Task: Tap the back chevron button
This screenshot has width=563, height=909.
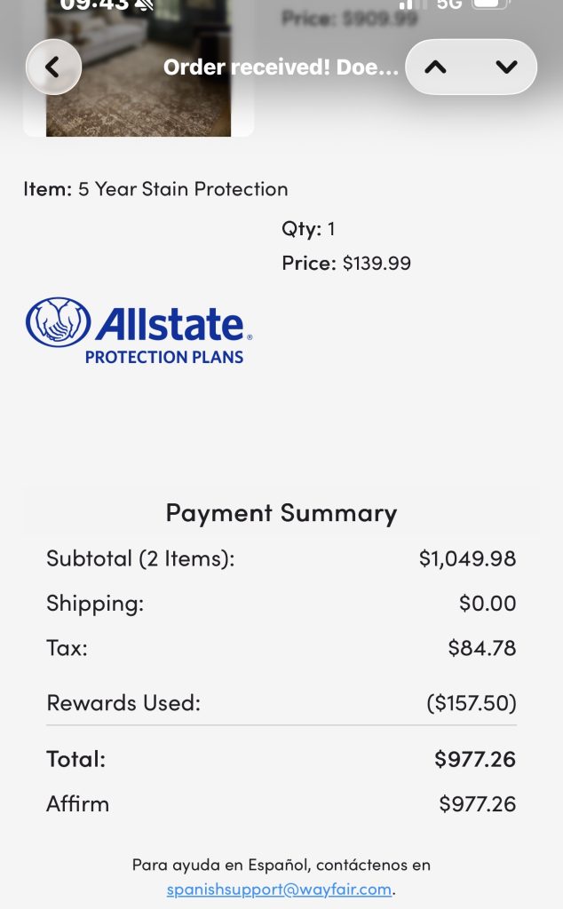Action: (x=53, y=67)
